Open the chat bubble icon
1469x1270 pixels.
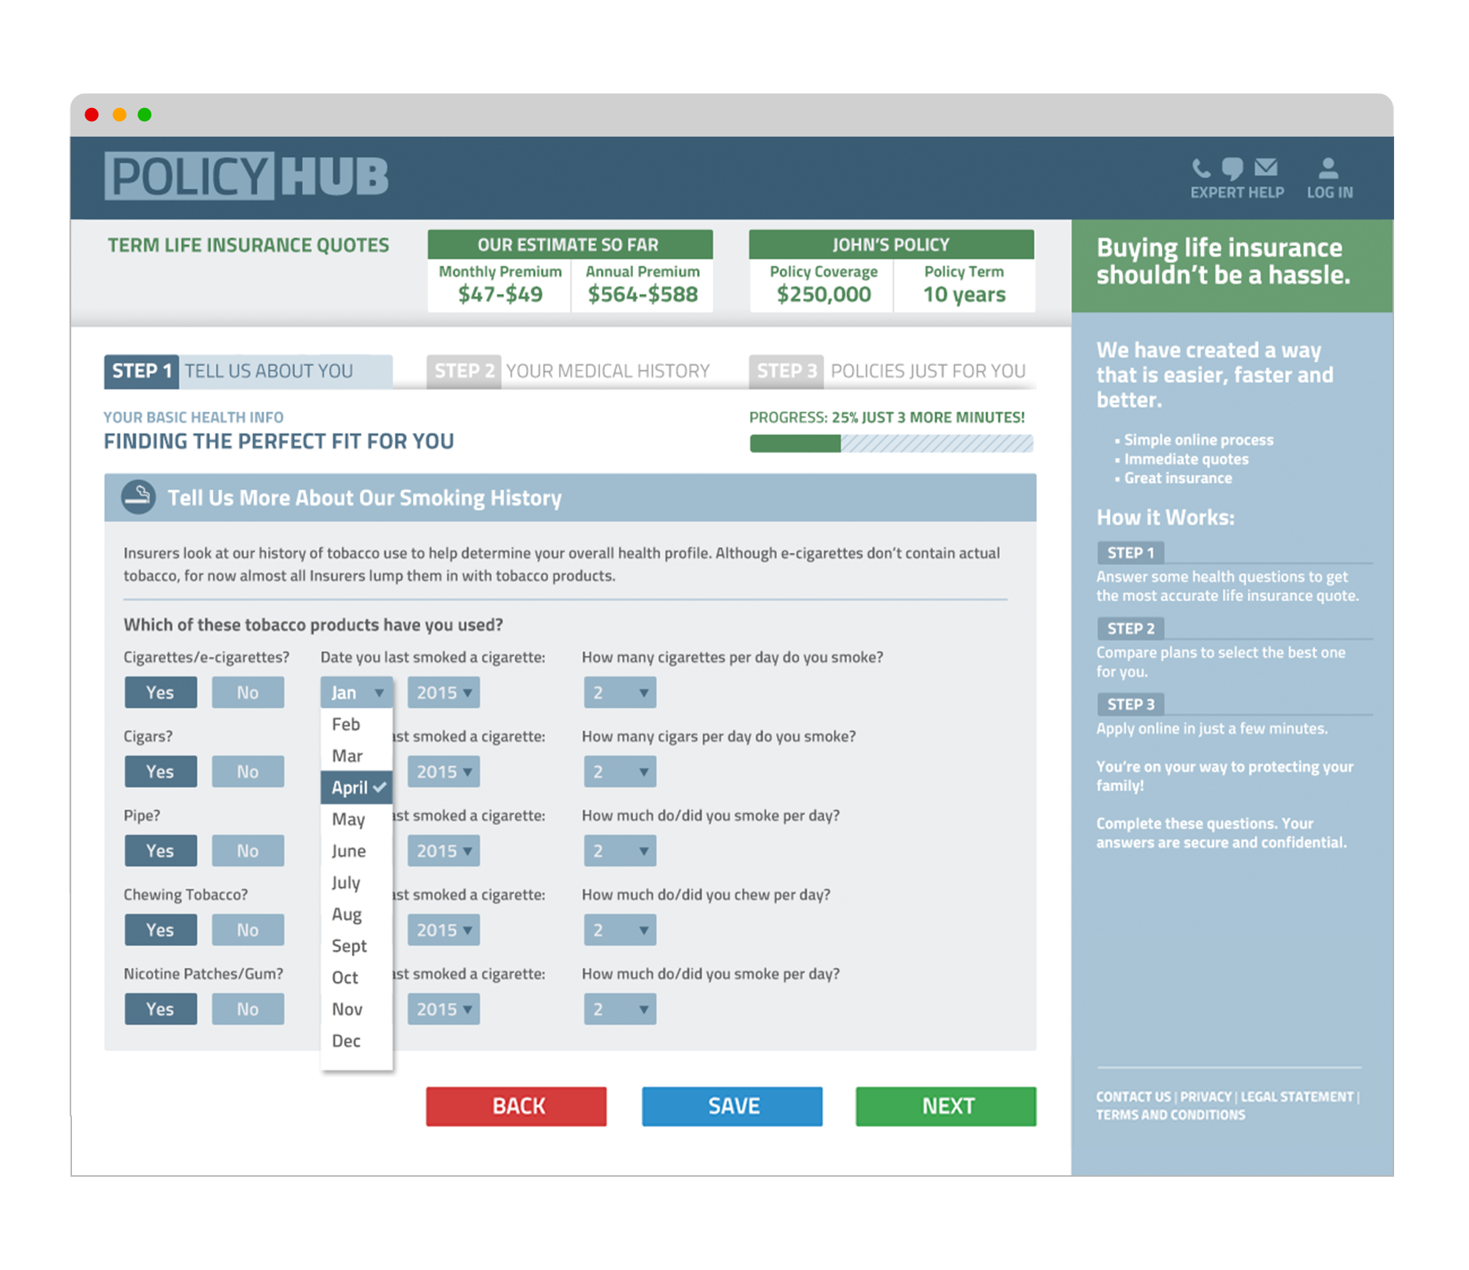coord(1232,169)
